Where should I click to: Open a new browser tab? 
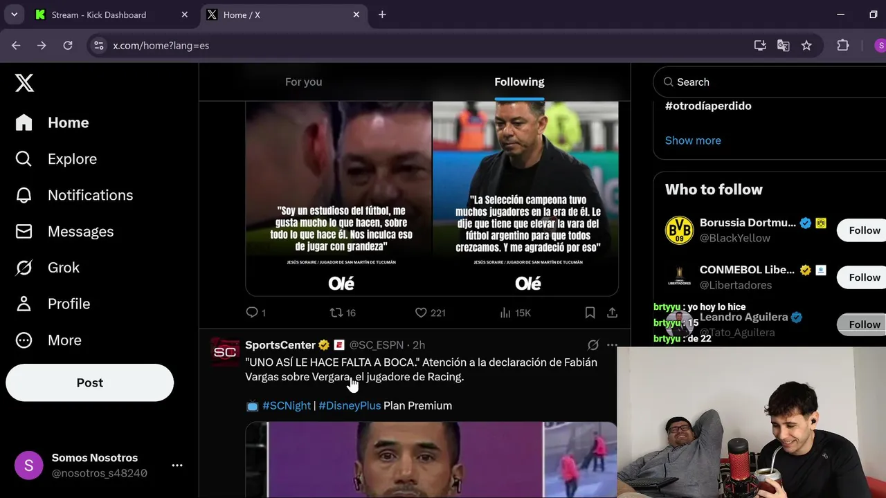pyautogui.click(x=382, y=15)
